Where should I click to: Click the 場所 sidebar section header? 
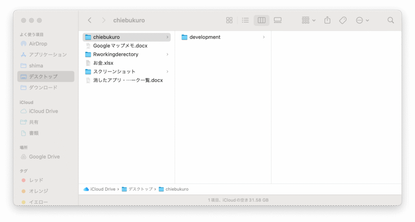(x=24, y=148)
